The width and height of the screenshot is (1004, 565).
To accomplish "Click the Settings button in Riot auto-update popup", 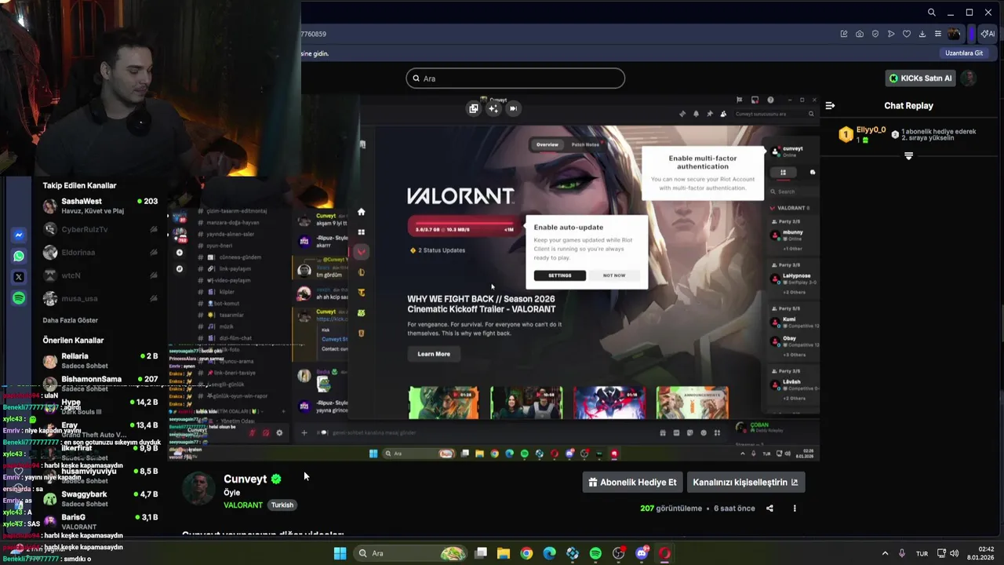I will click(x=559, y=275).
